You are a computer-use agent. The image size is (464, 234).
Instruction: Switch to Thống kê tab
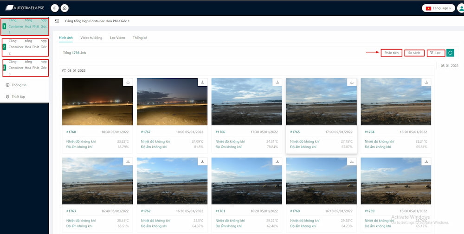140,38
